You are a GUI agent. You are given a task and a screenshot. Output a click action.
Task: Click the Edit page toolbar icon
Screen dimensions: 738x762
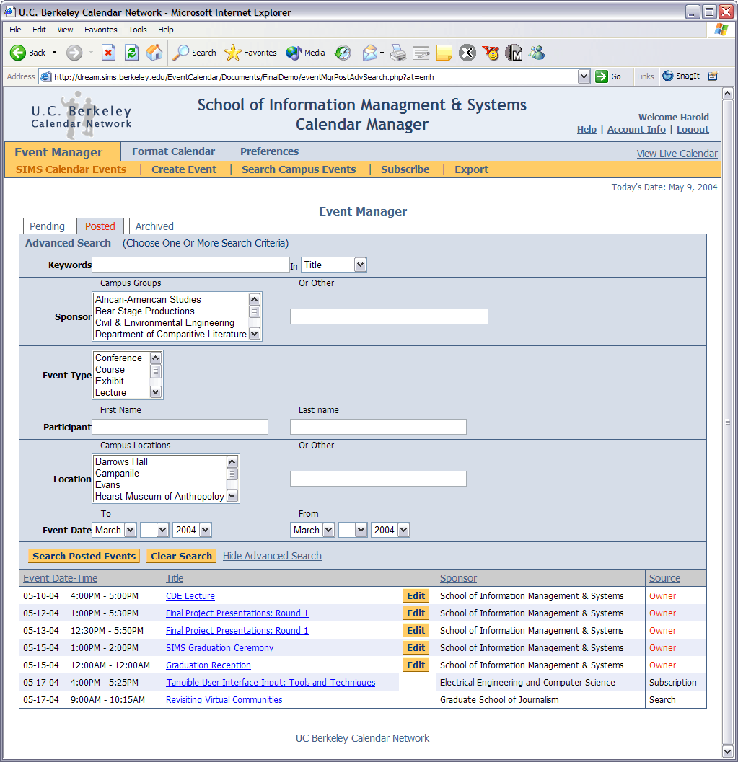pyautogui.click(x=421, y=53)
